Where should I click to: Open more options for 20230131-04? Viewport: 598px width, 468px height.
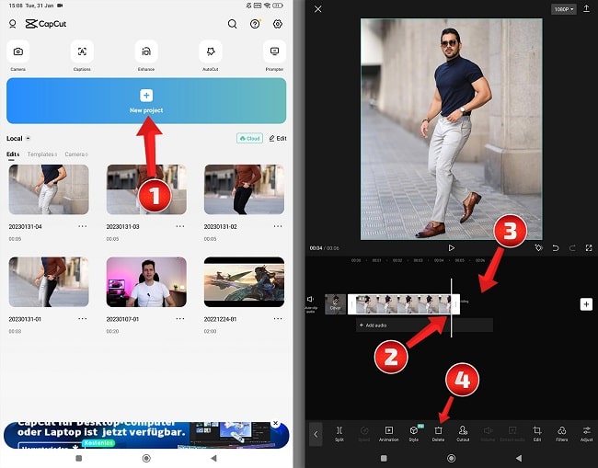[x=83, y=226]
